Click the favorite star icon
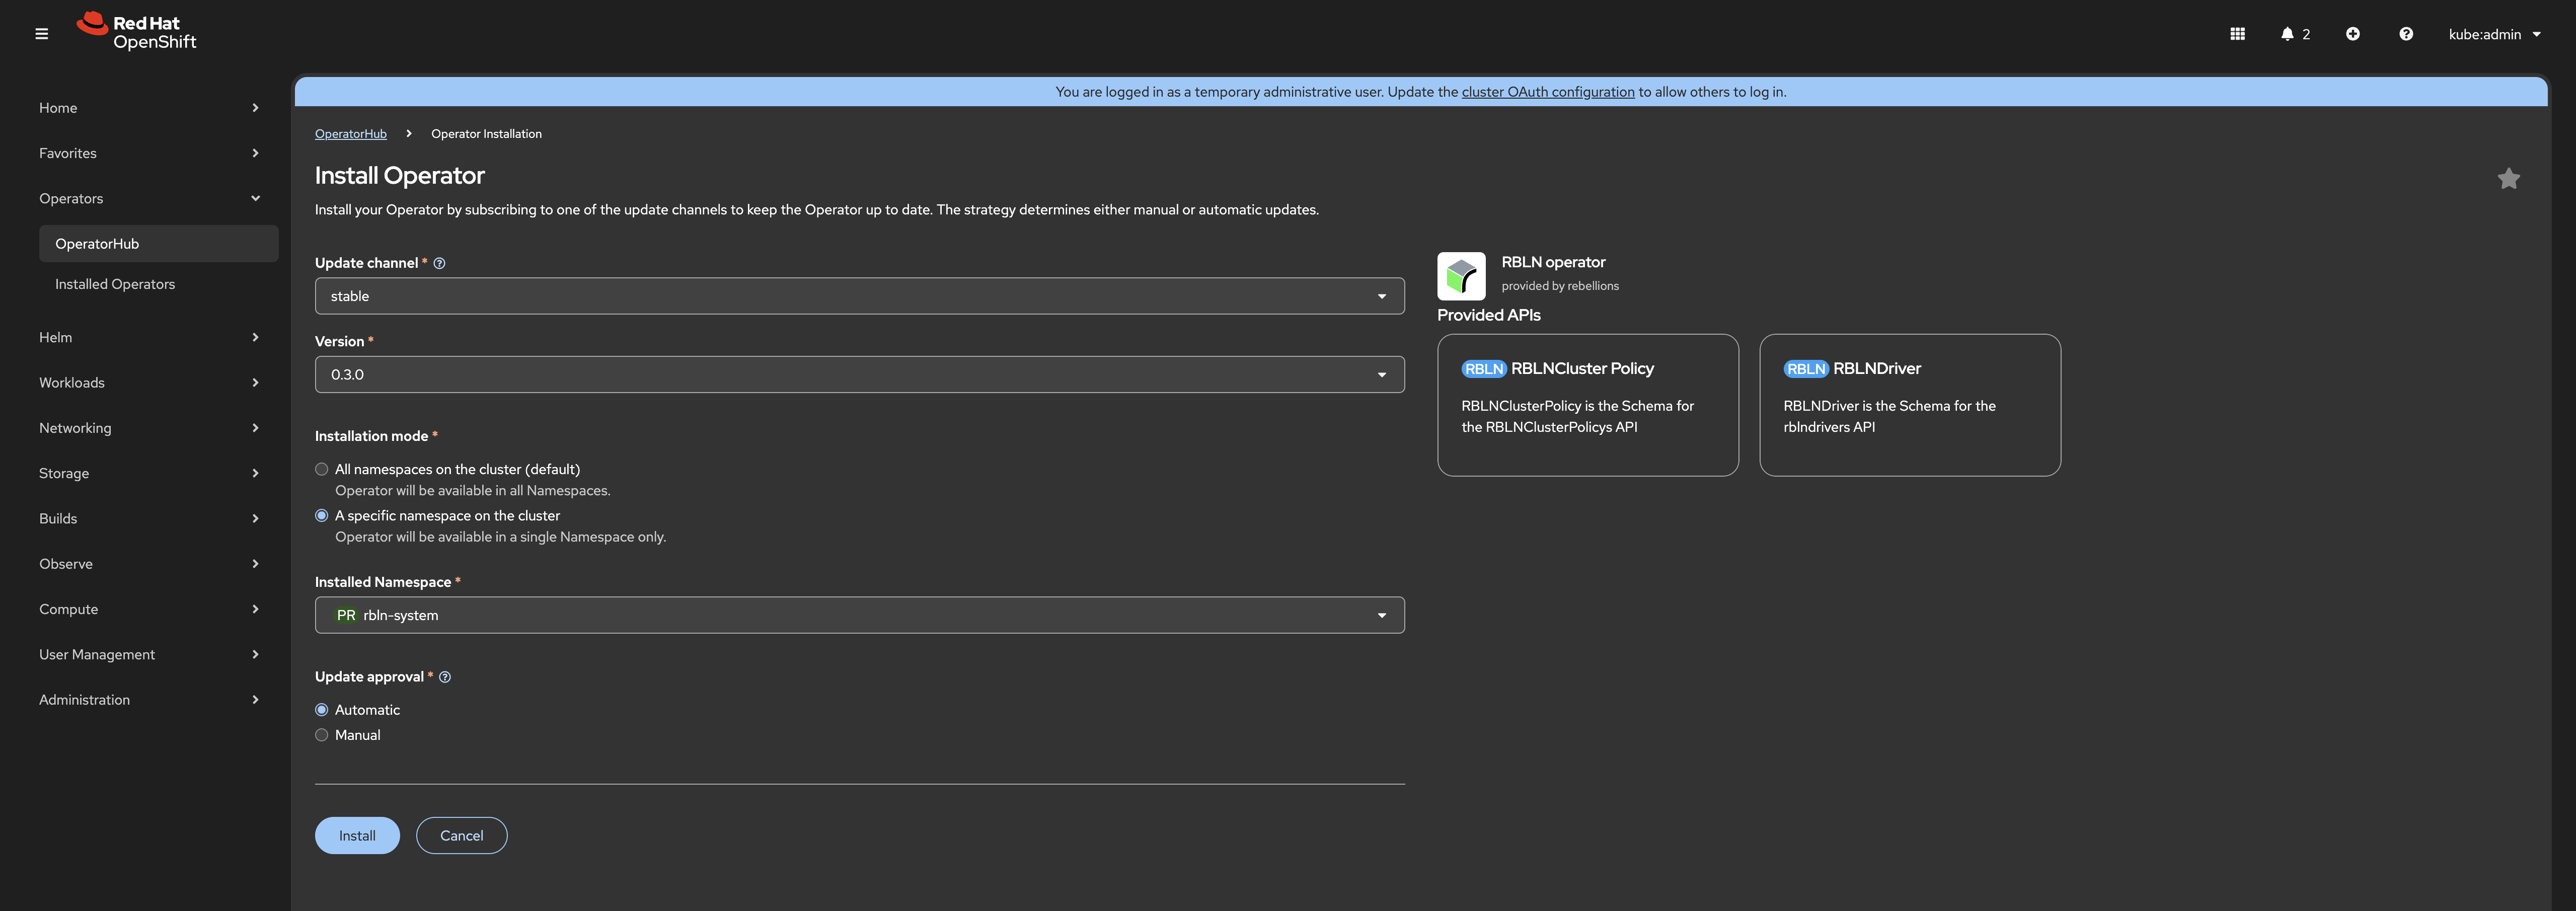The width and height of the screenshot is (2576, 911). click(2508, 179)
